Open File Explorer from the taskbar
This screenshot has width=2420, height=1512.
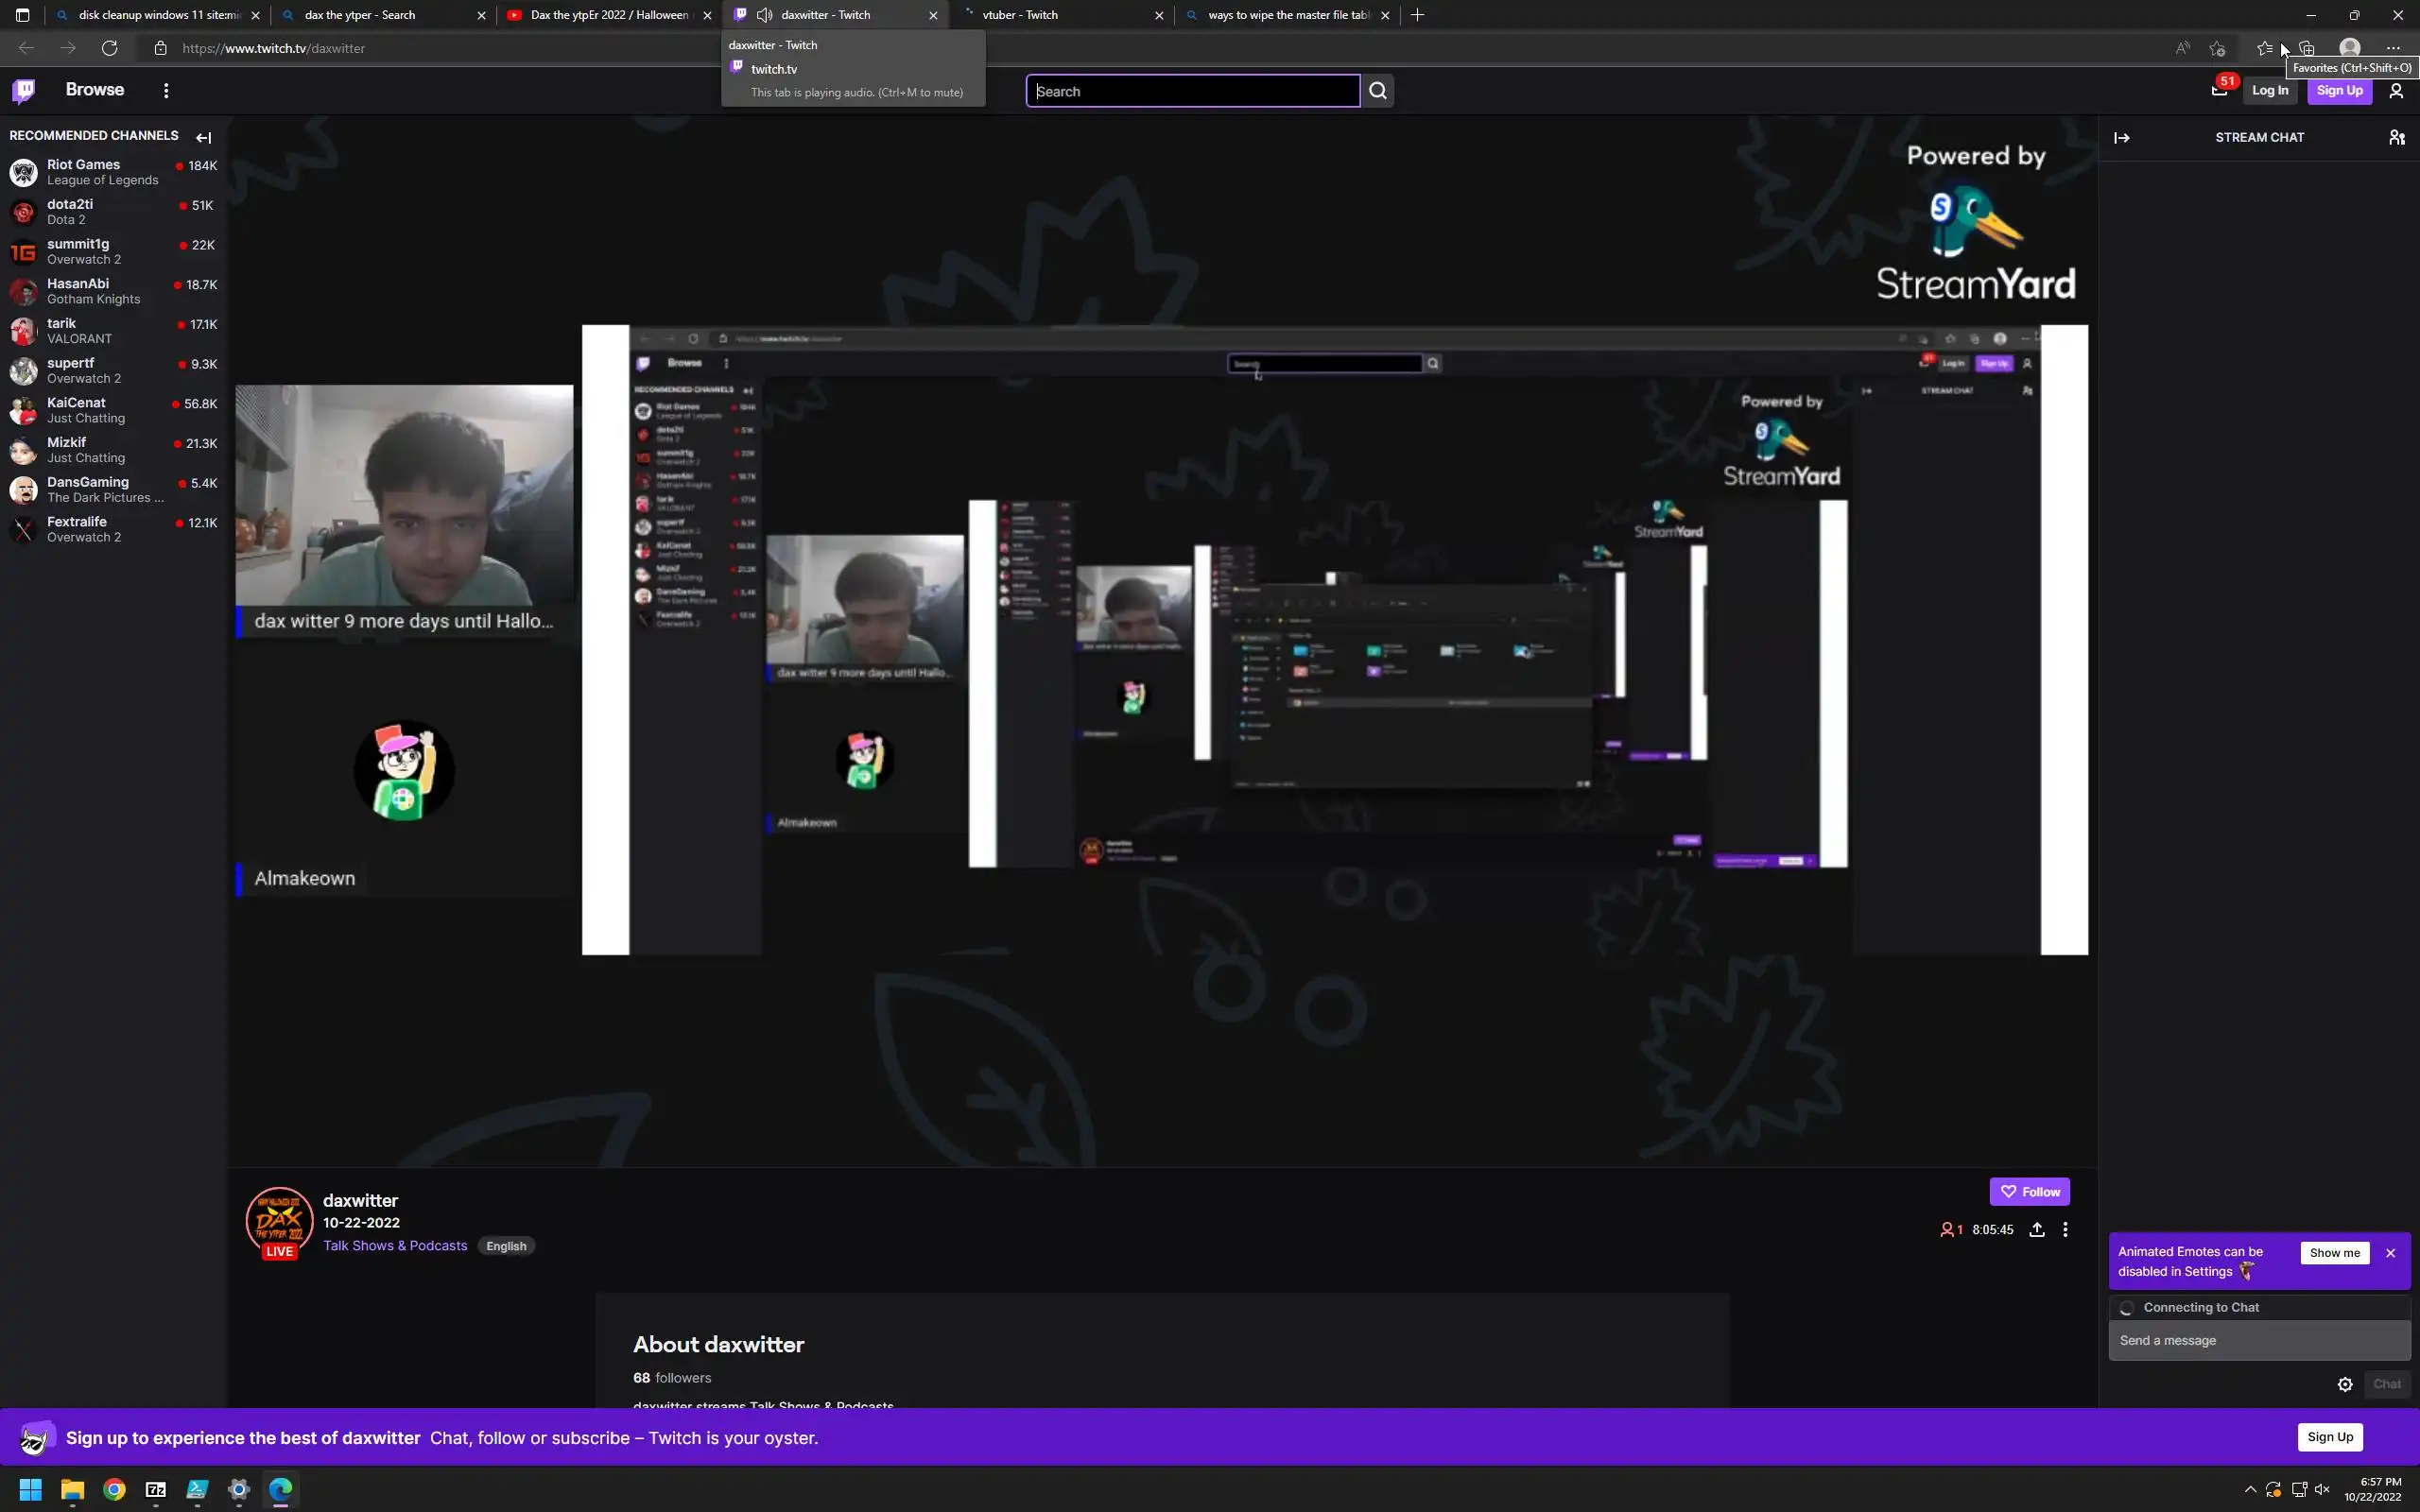(72, 1490)
